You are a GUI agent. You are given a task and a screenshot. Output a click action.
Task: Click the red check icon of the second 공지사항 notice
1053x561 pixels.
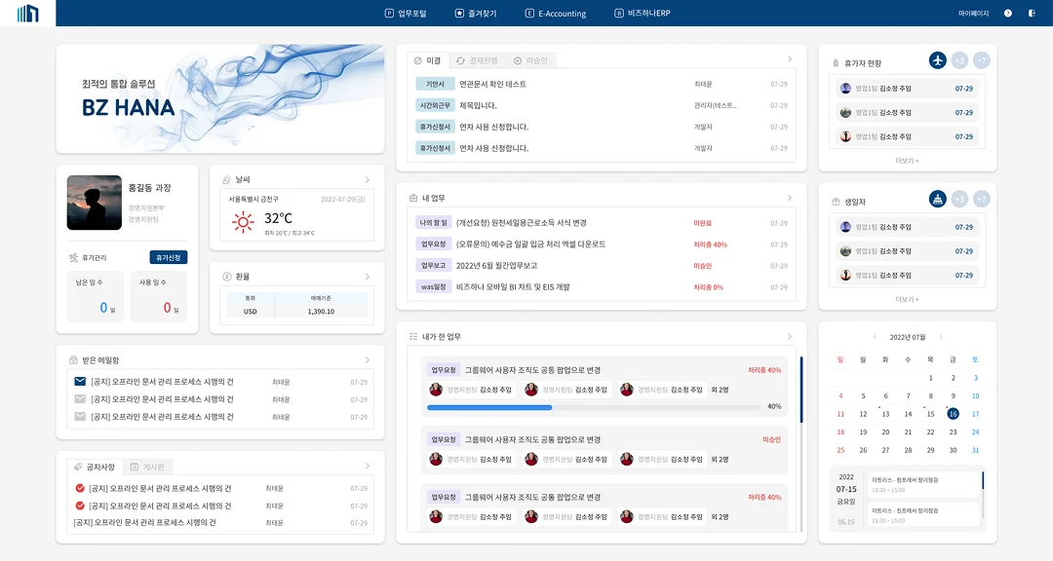point(80,505)
